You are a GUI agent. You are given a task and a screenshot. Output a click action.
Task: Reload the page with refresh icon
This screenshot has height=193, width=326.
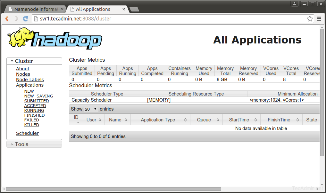click(26, 19)
